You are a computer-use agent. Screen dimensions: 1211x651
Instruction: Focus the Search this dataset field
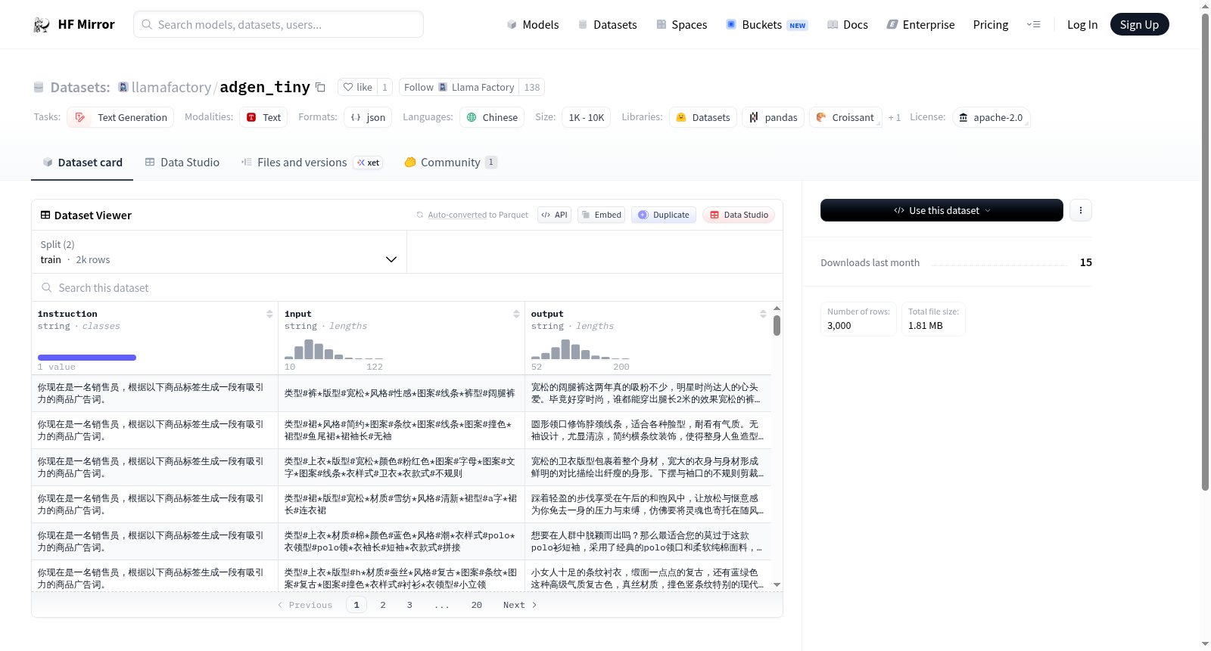pyautogui.click(x=407, y=287)
